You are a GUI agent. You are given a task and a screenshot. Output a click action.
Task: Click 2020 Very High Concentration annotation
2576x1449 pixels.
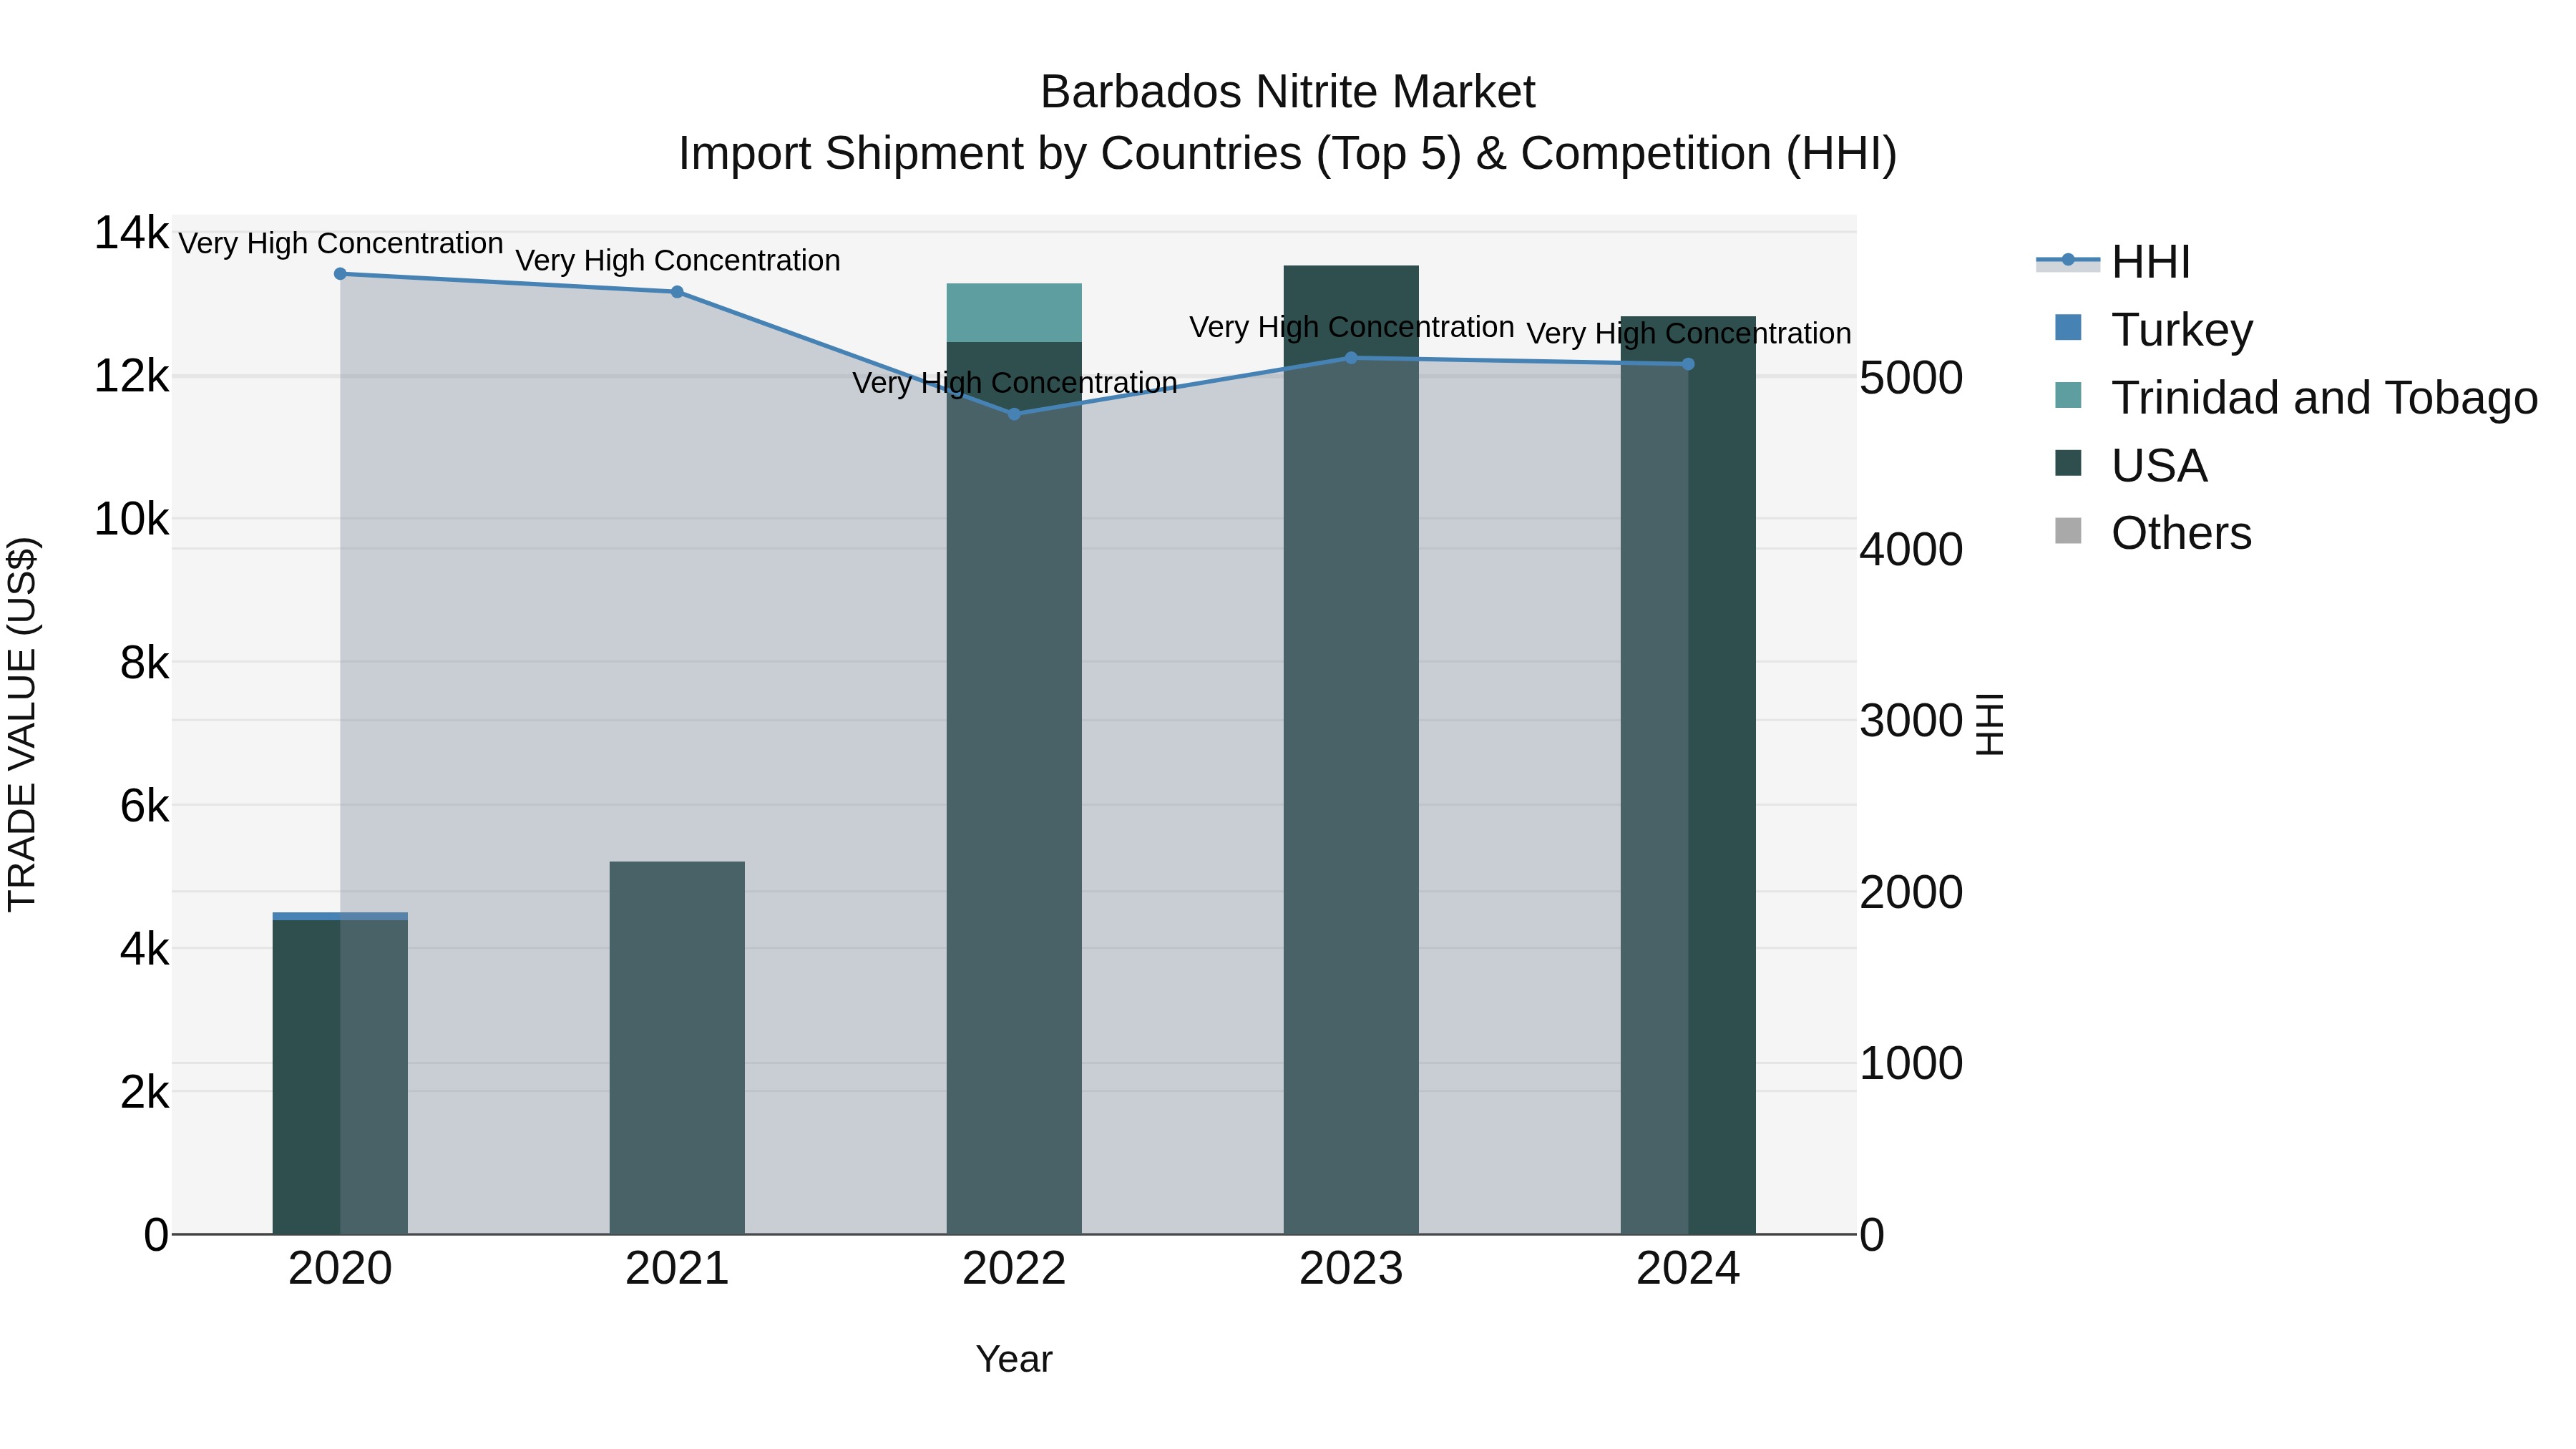341,243
